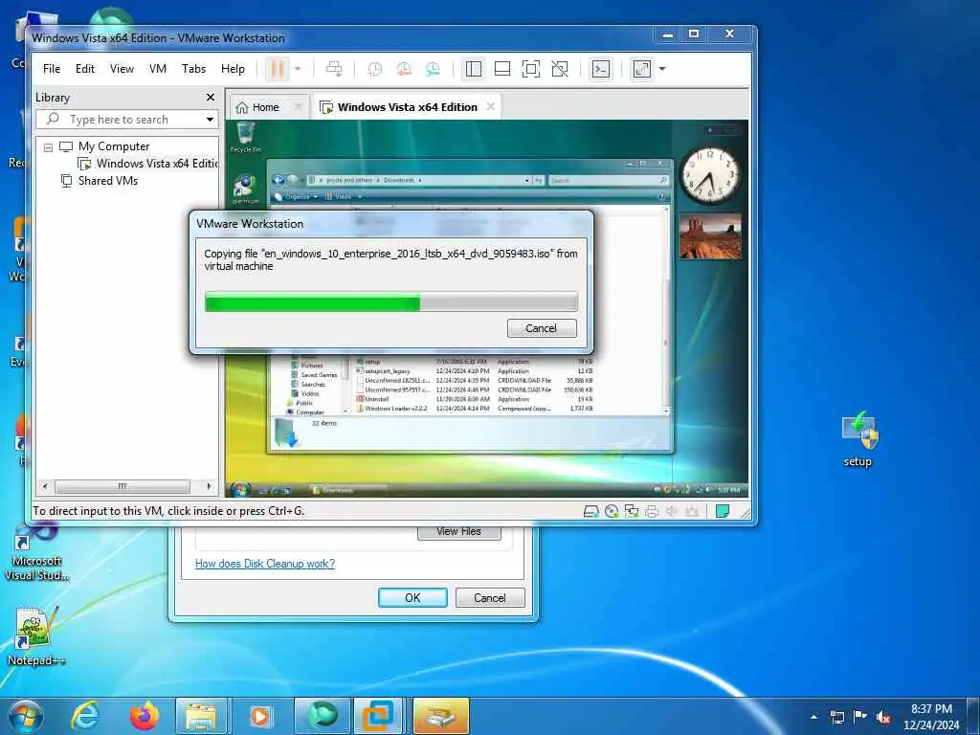980x735 pixels.
Task: Select the Notepad++ desktop shortcut
Action: 35,635
